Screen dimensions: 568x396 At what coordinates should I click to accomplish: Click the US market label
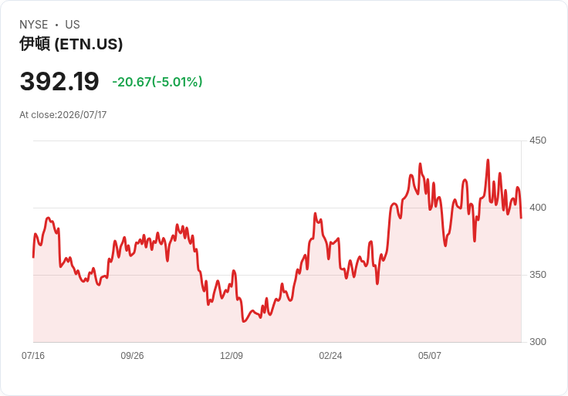pos(73,25)
